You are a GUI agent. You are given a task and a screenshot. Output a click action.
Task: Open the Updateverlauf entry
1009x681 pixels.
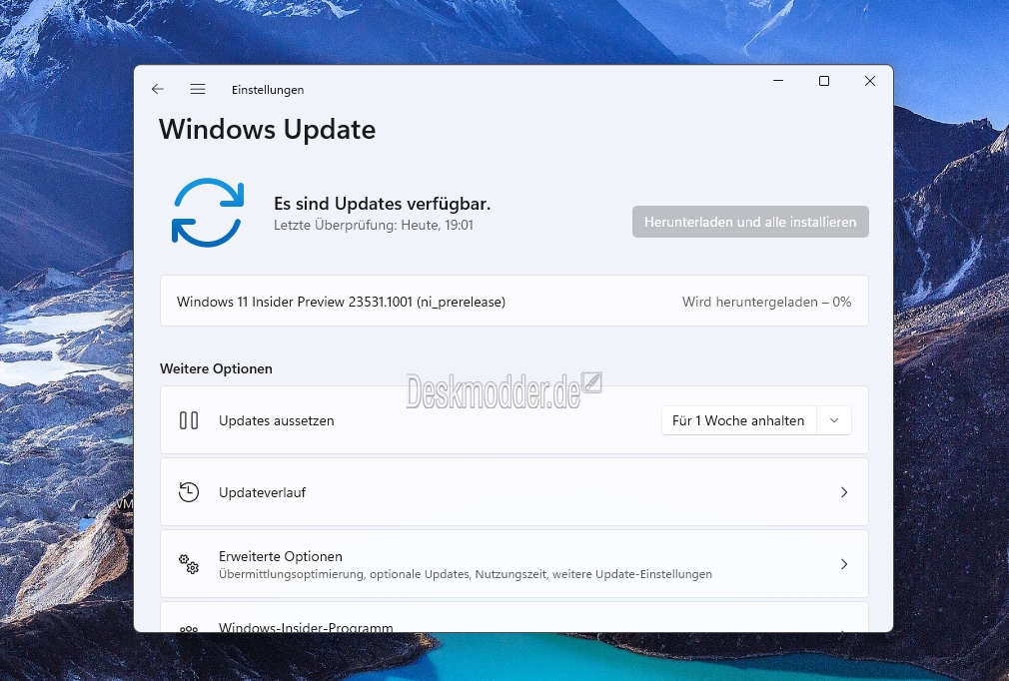514,492
